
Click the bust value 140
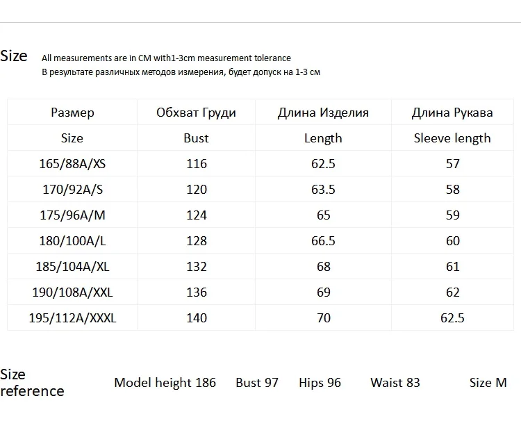(x=197, y=317)
